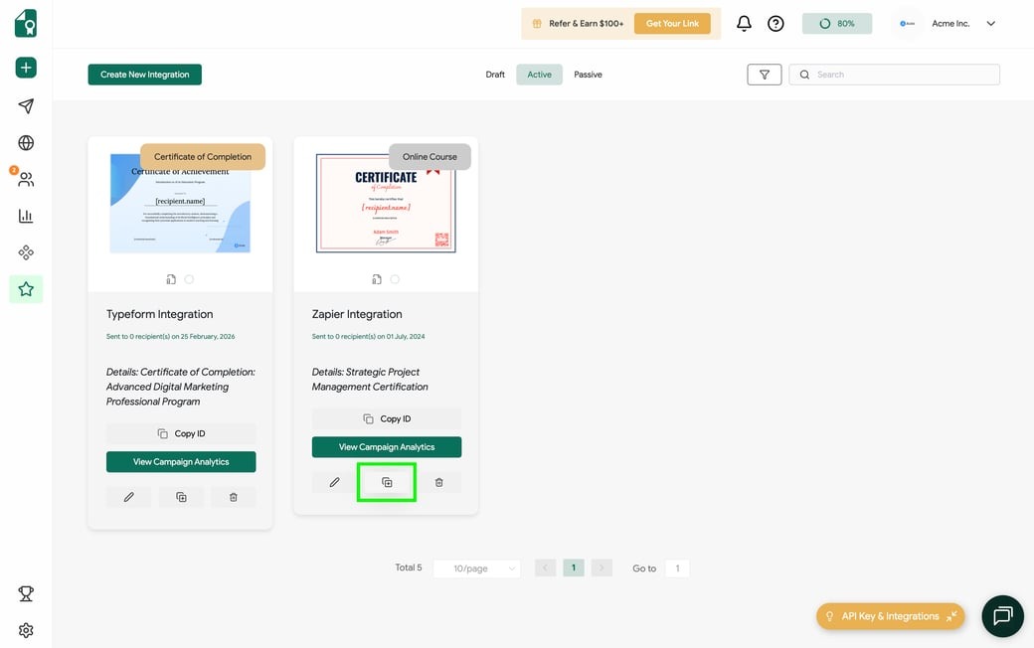Viewport: 1034px width, 648px height.
Task: Open the notifications bell
Action: [x=744, y=24]
